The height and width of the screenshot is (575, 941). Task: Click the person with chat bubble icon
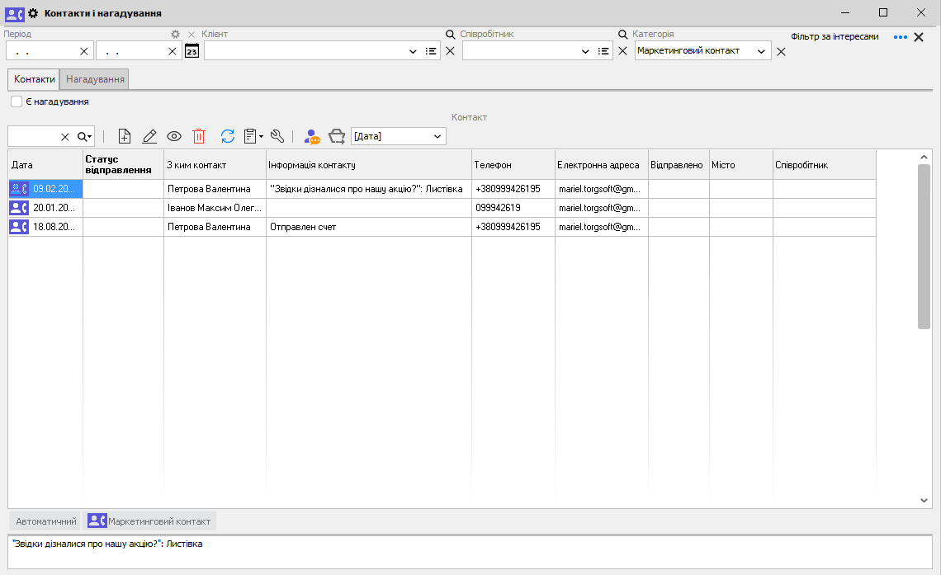(312, 136)
